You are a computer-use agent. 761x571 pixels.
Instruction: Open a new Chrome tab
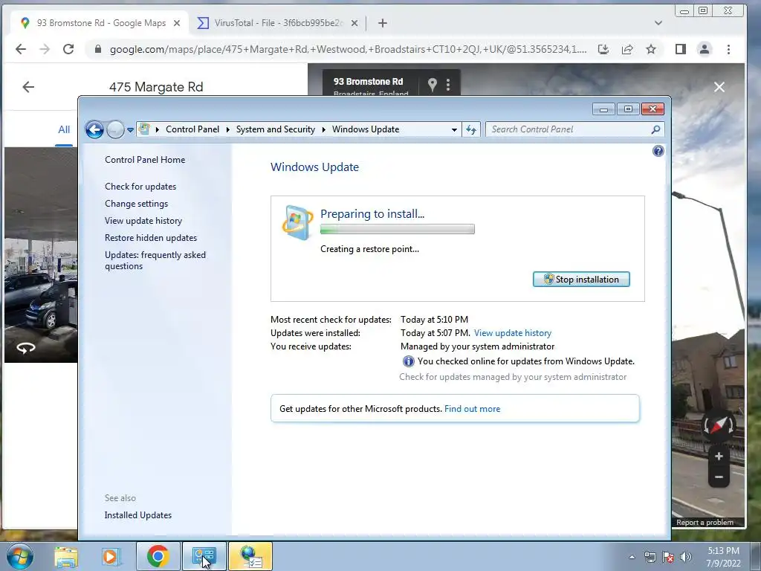tap(383, 23)
